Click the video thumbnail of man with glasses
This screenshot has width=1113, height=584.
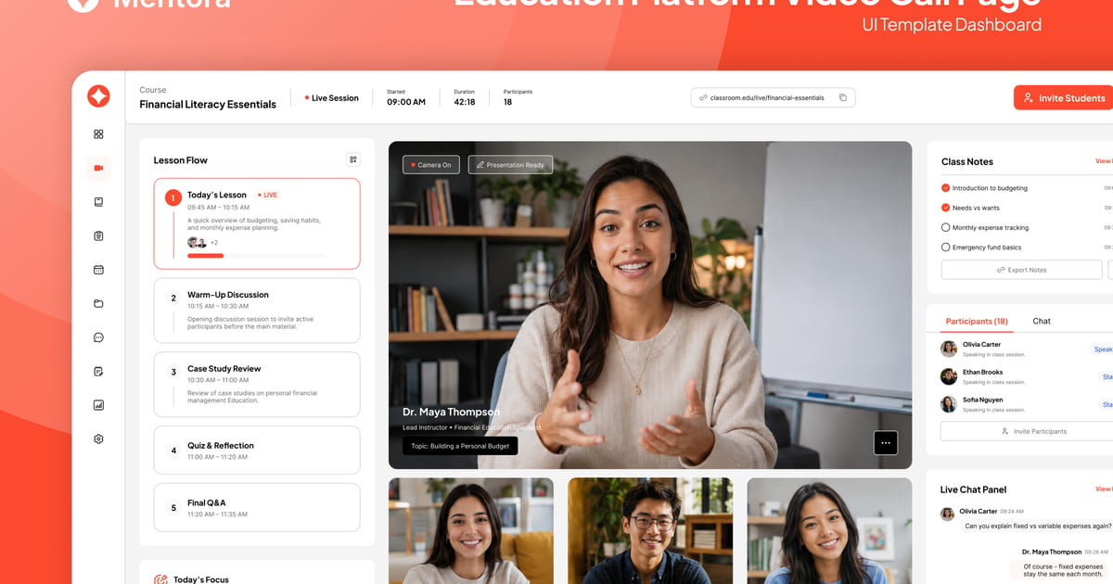click(650, 531)
